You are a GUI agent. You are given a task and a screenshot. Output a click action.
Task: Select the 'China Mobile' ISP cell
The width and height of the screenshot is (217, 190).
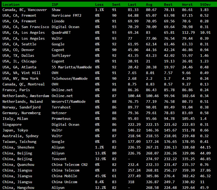[x=64, y=176]
